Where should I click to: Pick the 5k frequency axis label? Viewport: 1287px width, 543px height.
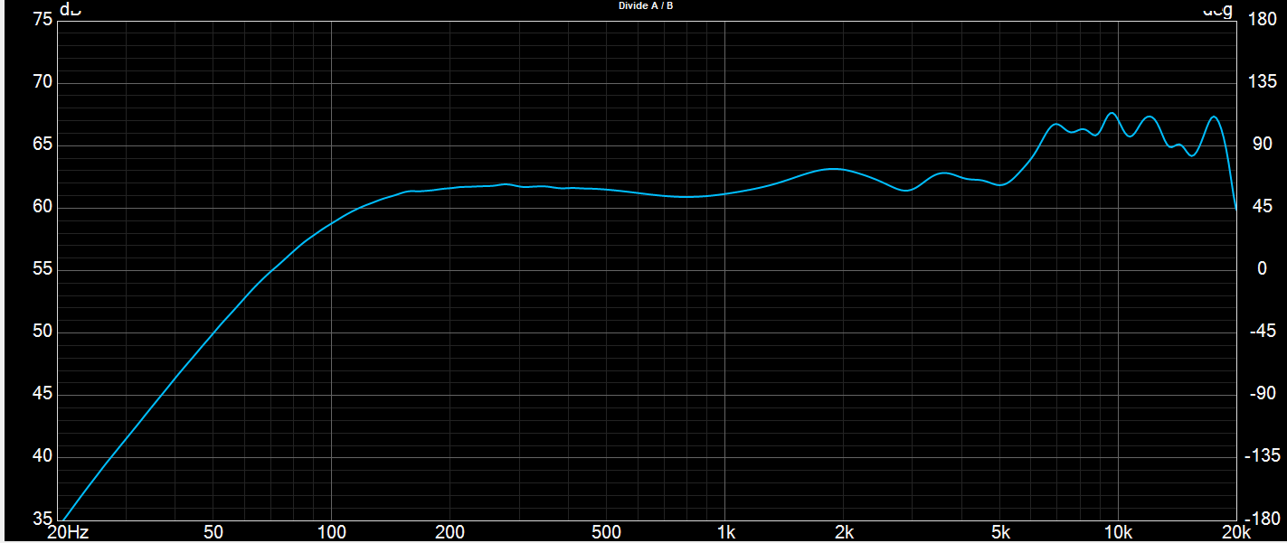[x=1000, y=532]
